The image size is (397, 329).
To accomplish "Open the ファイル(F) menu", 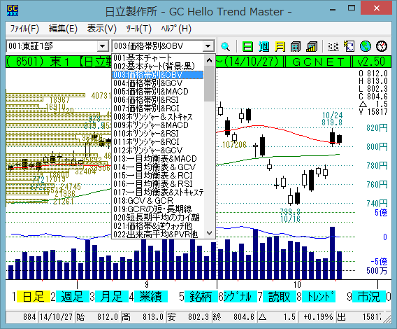I will coord(24,29).
